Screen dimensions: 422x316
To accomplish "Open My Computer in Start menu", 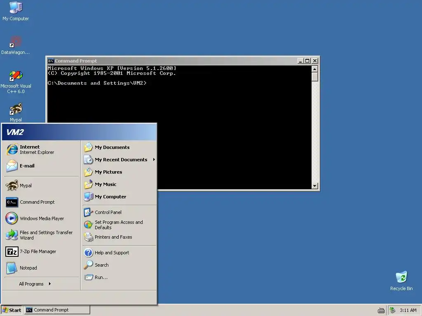I will [119, 197].
